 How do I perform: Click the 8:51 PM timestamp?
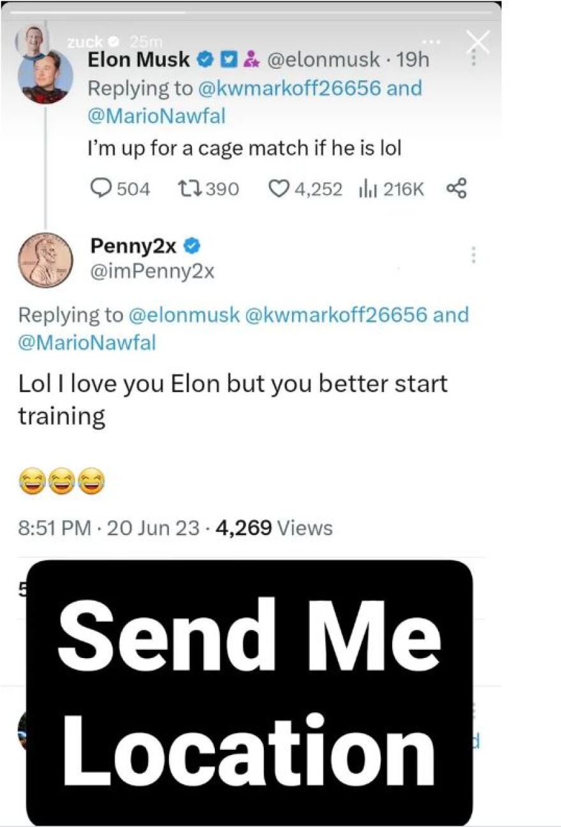54,528
